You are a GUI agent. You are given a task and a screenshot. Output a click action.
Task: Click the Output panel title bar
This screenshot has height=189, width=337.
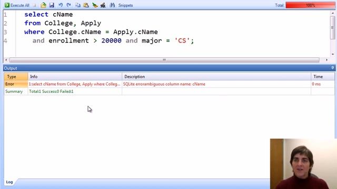169,68
